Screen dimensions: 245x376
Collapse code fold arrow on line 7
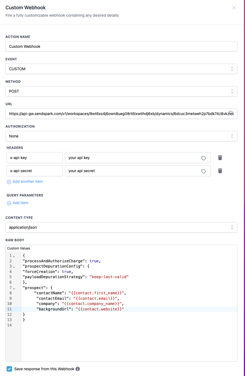(14, 288)
